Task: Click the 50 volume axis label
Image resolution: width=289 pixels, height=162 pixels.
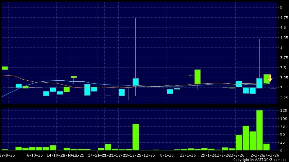Action: pyautogui.click(x=282, y=135)
